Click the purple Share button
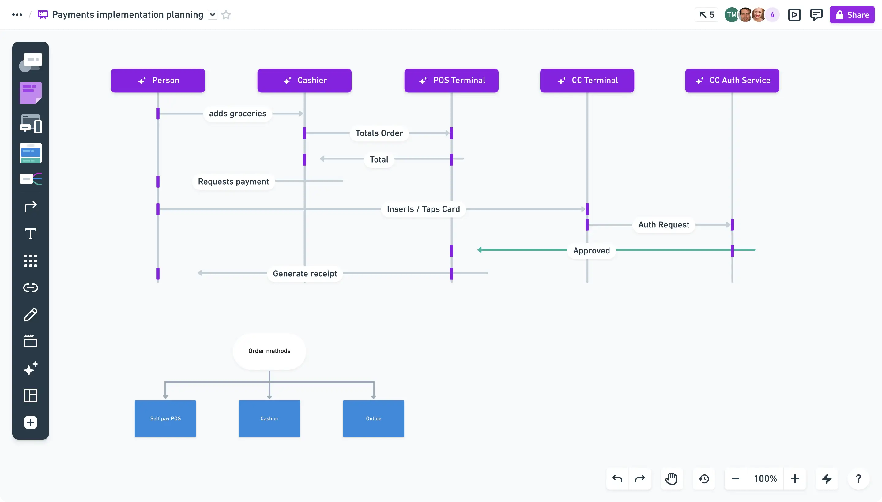The image size is (882, 502). 852,15
